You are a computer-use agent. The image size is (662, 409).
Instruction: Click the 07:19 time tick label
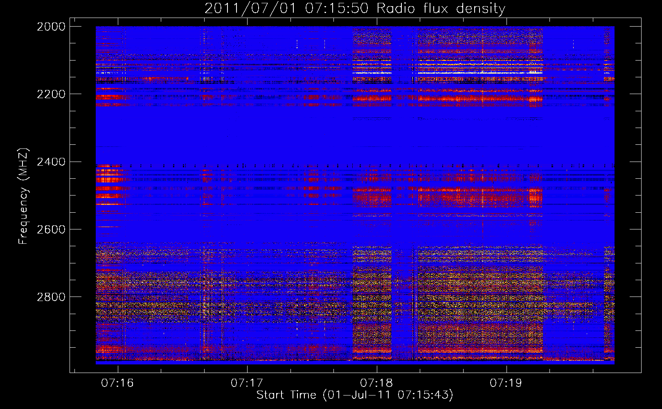[506, 383]
